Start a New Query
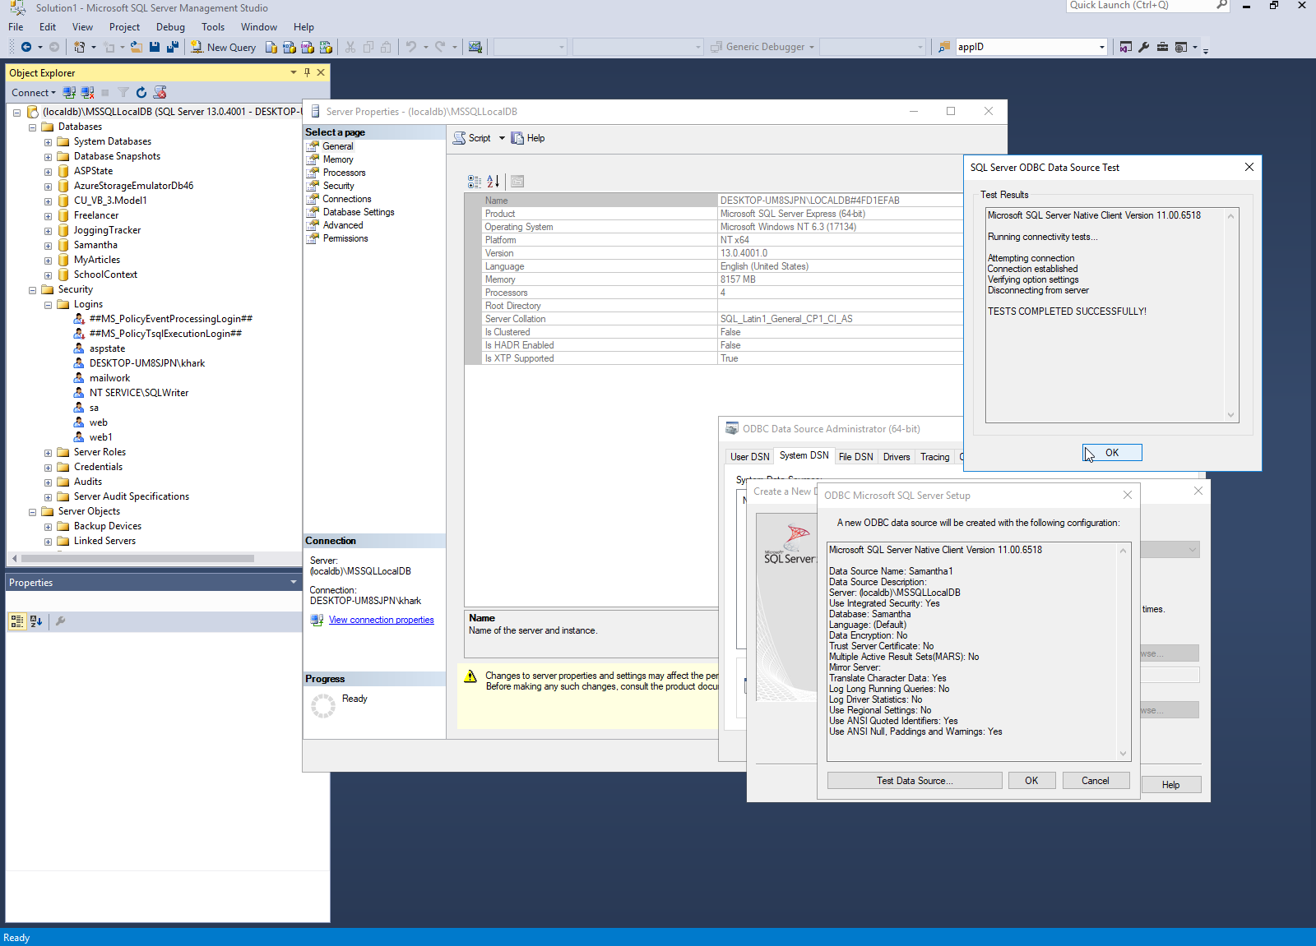Viewport: 1316px width, 946px height. [x=223, y=47]
